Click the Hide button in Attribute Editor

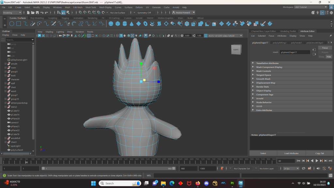click(329, 57)
